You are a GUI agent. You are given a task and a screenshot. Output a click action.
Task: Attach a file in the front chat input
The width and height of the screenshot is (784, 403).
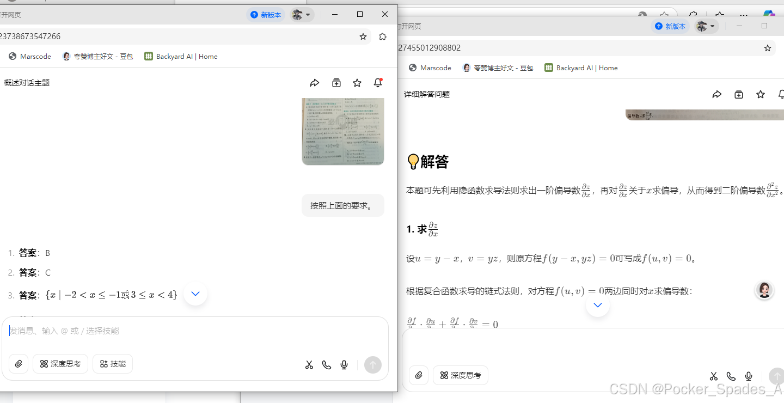click(x=19, y=364)
